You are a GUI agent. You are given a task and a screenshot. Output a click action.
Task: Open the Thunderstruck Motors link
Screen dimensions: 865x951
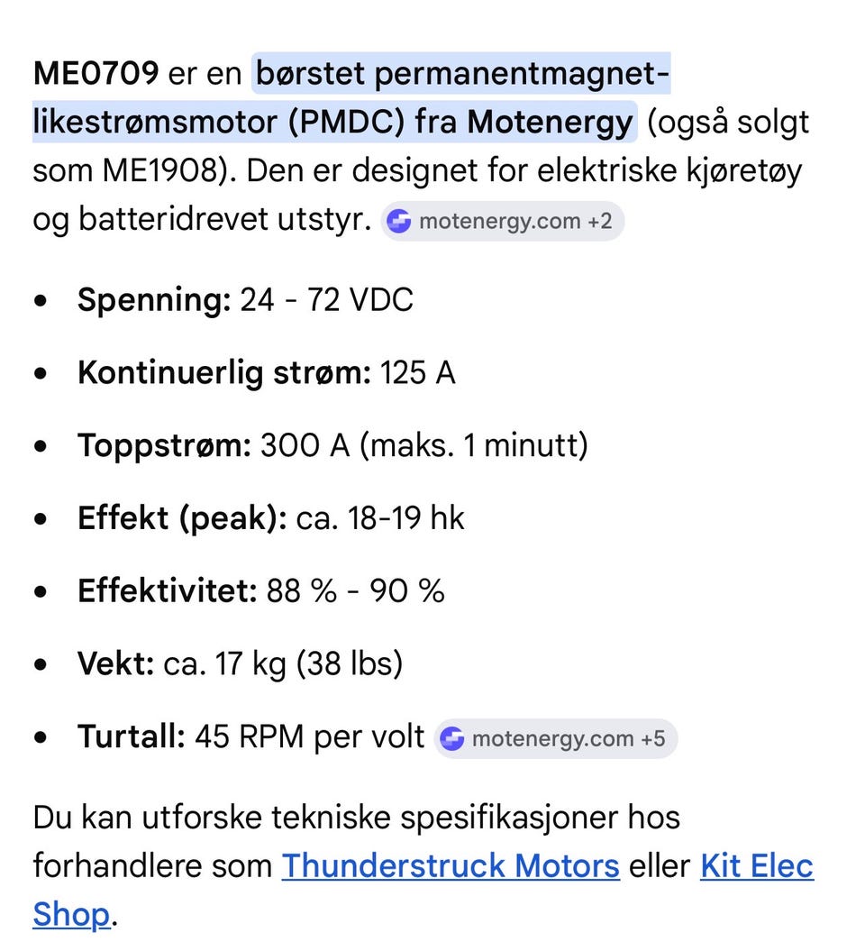pos(451,865)
